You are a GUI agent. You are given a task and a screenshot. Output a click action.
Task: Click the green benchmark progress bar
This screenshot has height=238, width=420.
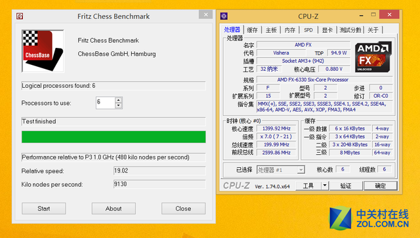pyautogui.click(x=114, y=137)
